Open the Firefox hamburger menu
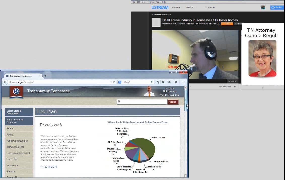 pos(183,82)
